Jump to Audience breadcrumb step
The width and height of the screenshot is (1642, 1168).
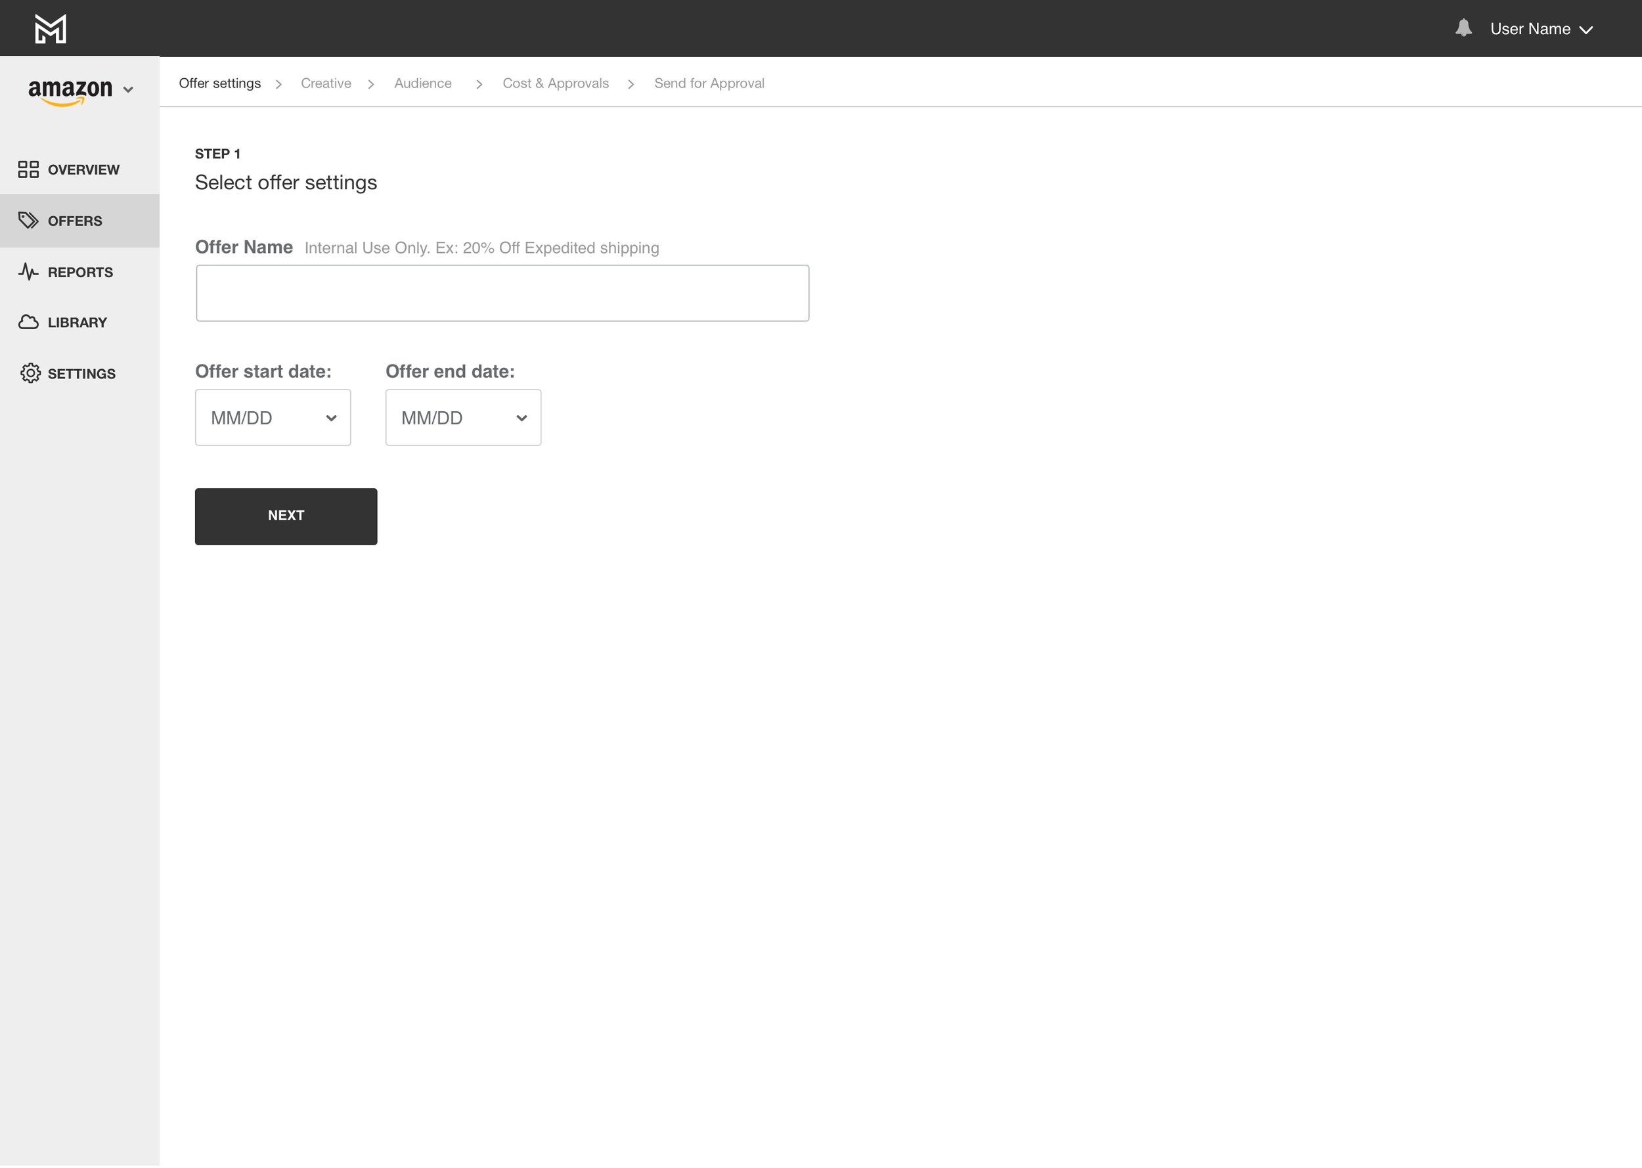423,83
